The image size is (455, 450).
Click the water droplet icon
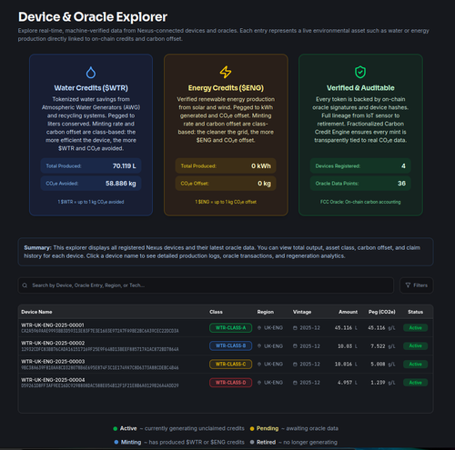(x=91, y=73)
